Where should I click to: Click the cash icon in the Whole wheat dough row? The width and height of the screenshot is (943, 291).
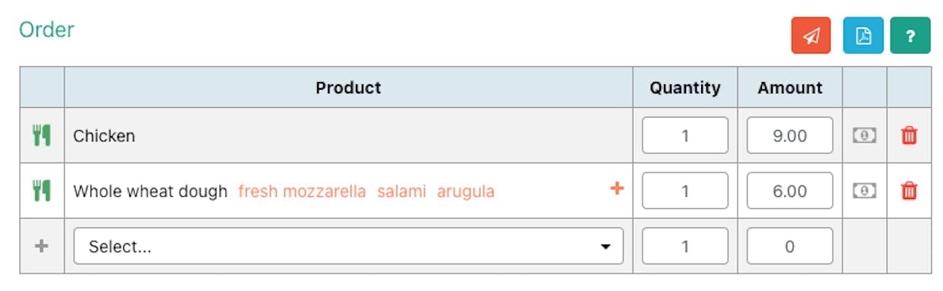coord(864,191)
